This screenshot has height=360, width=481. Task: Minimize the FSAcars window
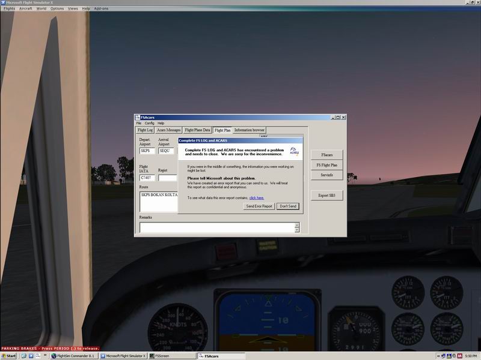click(333, 117)
